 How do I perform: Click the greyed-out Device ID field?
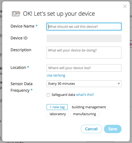(84, 38)
